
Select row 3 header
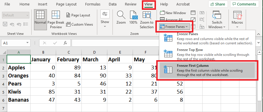(3, 75)
